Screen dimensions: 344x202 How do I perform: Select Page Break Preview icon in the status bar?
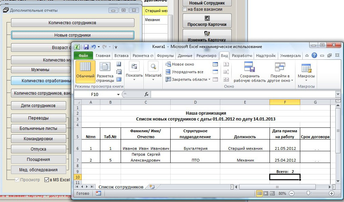pyautogui.click(x=272, y=193)
